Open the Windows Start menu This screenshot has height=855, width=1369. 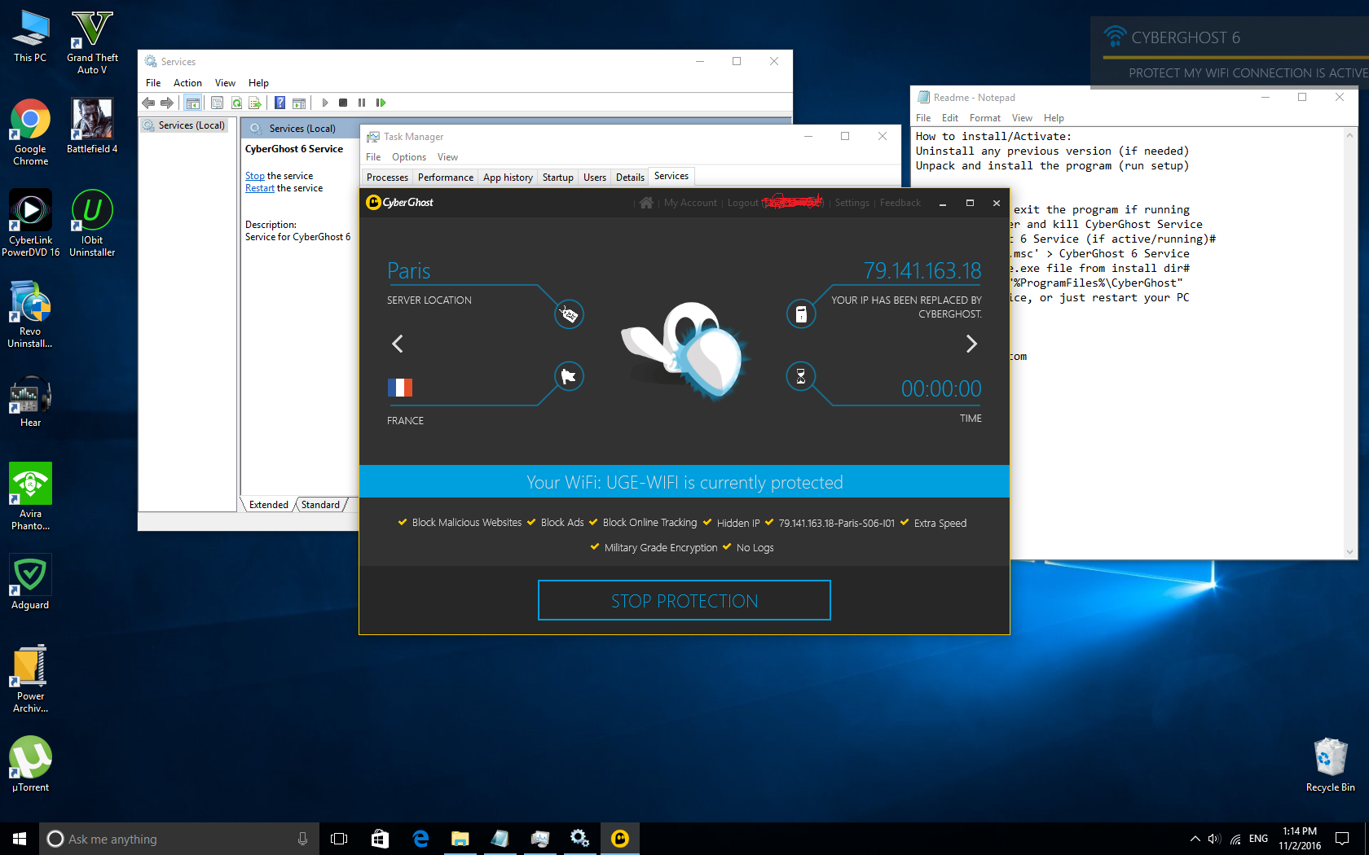point(20,839)
